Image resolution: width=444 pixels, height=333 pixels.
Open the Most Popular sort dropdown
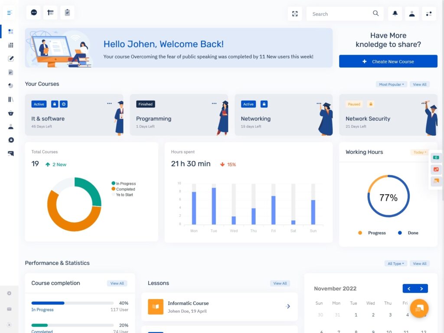[x=391, y=84]
